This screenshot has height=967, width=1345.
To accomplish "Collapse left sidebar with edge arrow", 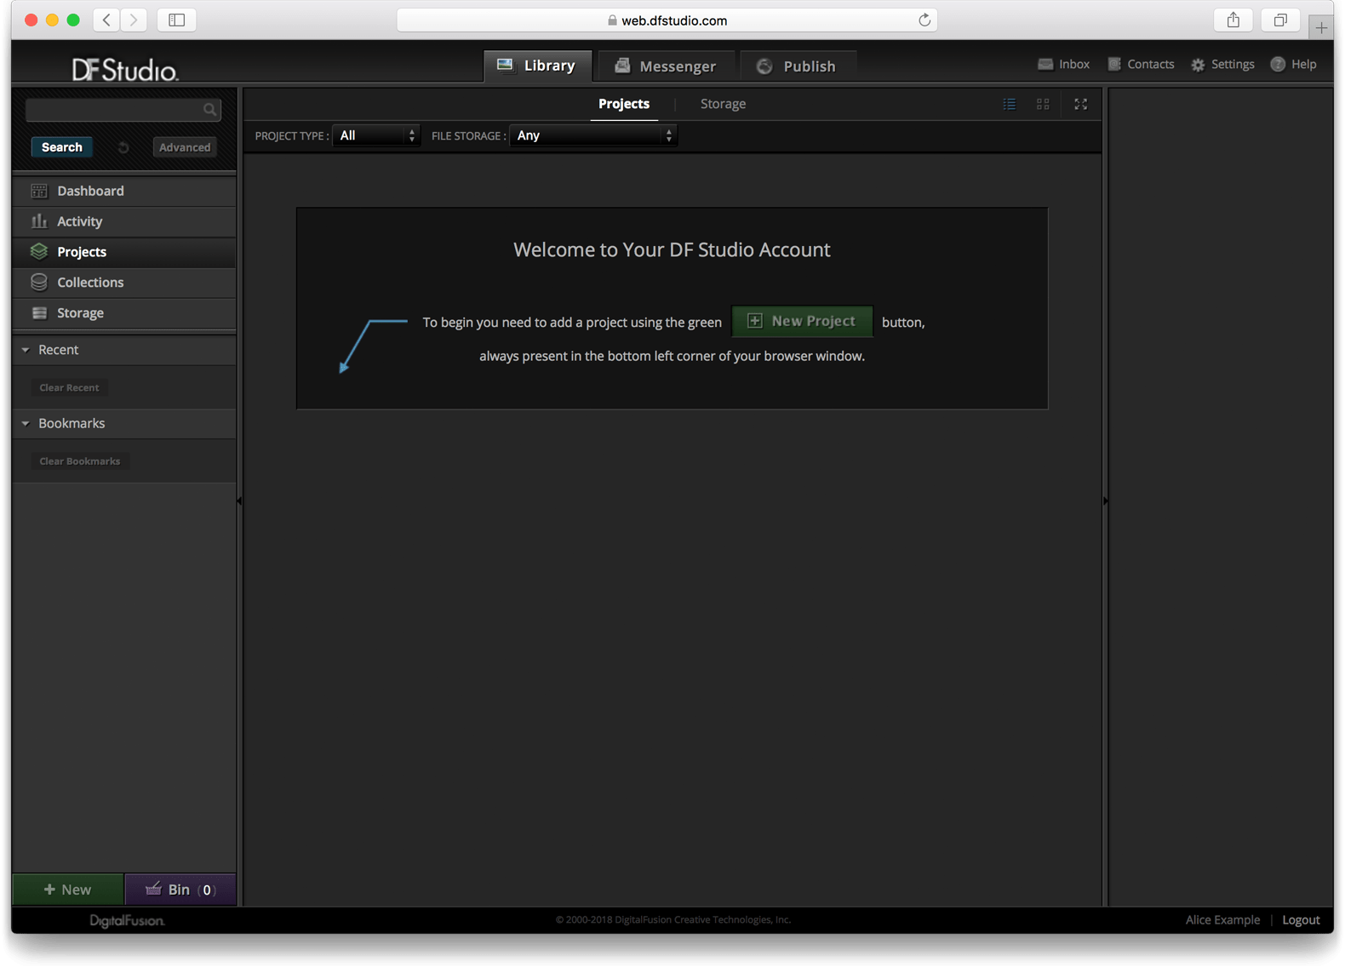I will click(x=239, y=501).
